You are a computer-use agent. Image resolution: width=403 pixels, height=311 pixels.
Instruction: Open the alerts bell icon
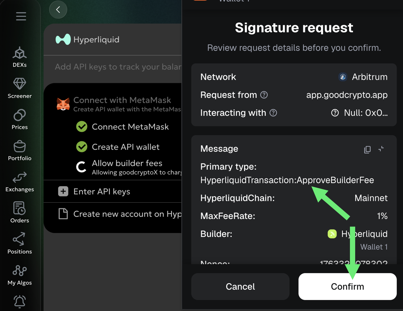coord(20,302)
